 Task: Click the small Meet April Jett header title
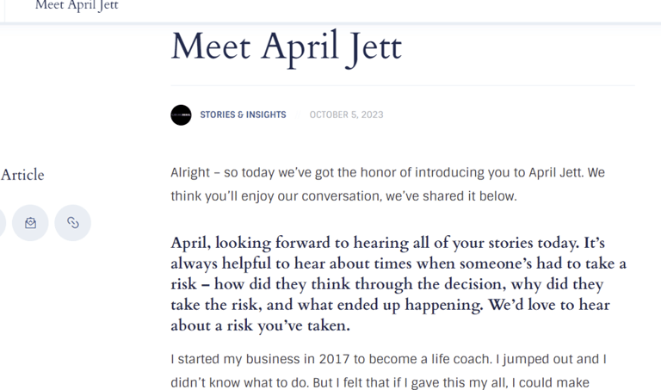coord(77,6)
